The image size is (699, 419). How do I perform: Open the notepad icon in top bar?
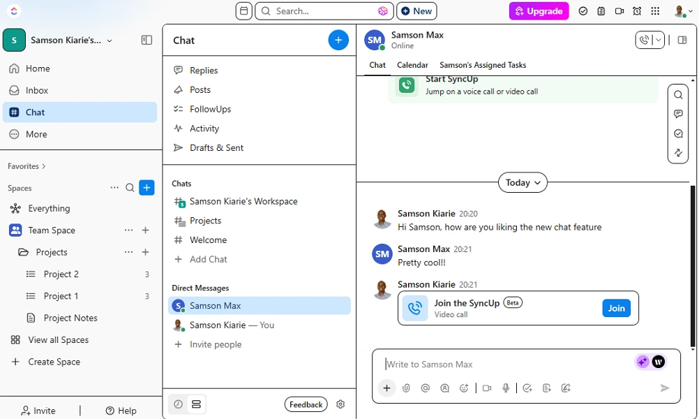pyautogui.click(x=601, y=11)
